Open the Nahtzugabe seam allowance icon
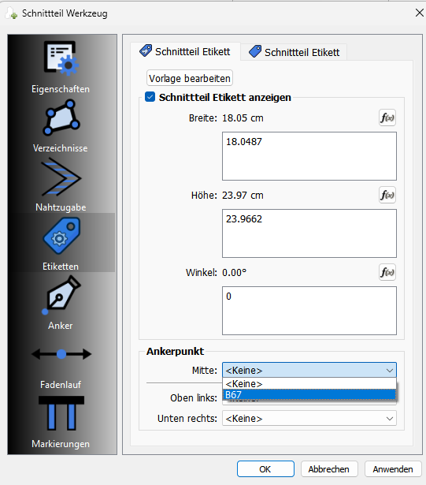Image resolution: width=426 pixels, height=485 pixels. click(61, 177)
